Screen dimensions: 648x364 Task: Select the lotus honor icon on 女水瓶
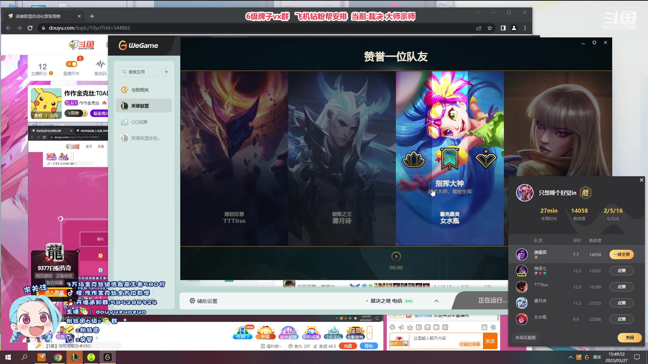tap(414, 159)
